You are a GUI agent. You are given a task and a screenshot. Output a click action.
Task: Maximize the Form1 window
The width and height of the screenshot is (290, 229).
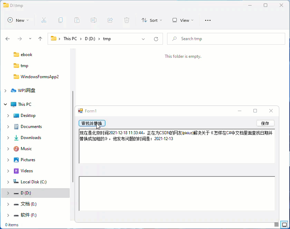tap(255, 111)
